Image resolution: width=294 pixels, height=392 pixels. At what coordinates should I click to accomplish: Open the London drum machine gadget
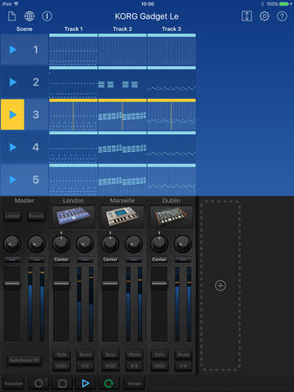click(73, 216)
